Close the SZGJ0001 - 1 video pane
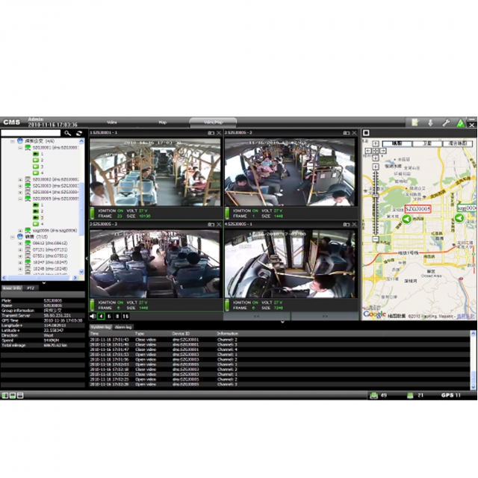The width and height of the screenshot is (478, 478). (x=218, y=132)
